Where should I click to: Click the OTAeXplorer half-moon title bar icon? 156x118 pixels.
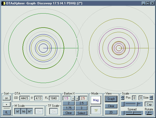[x=4, y=3]
